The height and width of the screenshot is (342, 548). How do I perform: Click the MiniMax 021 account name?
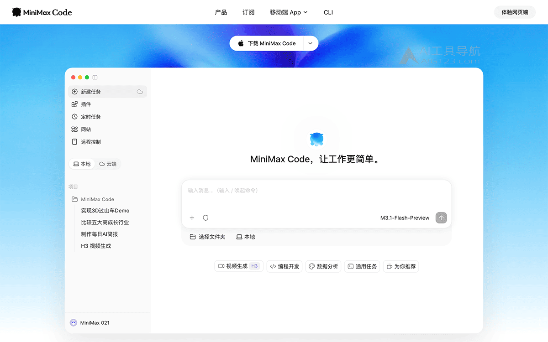(x=95, y=323)
